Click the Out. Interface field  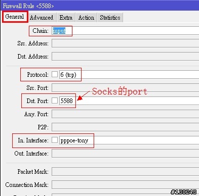pyautogui.click(x=125, y=154)
